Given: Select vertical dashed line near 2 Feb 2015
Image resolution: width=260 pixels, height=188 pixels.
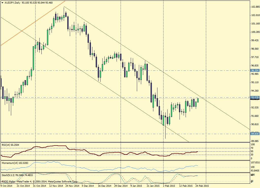Looking at the screenshot, I should click(163, 76).
